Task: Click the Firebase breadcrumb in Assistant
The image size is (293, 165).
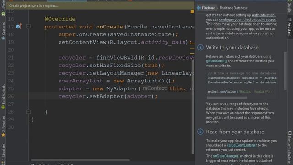Action: (208, 8)
